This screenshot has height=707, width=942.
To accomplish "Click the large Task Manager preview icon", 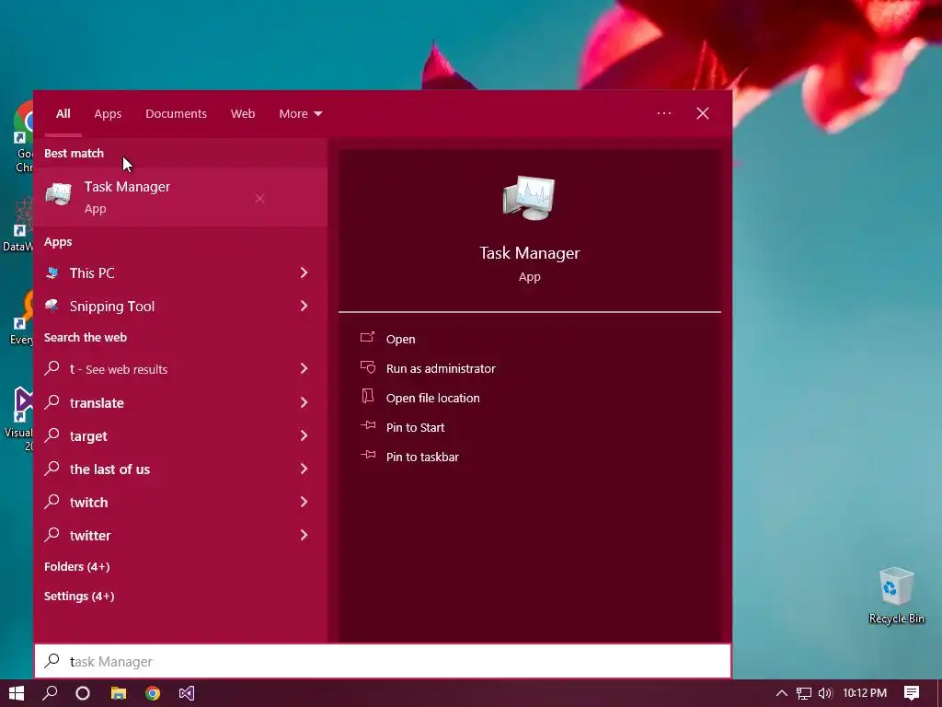I will pos(529,198).
